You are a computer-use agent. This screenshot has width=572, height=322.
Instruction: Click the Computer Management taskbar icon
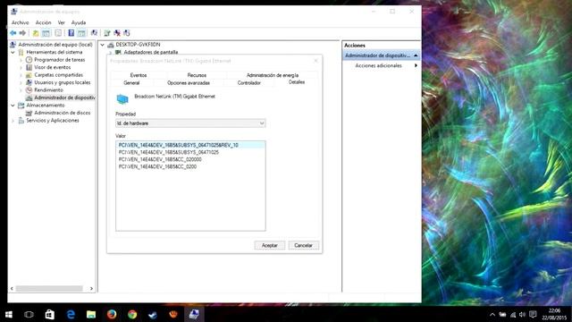click(194, 314)
